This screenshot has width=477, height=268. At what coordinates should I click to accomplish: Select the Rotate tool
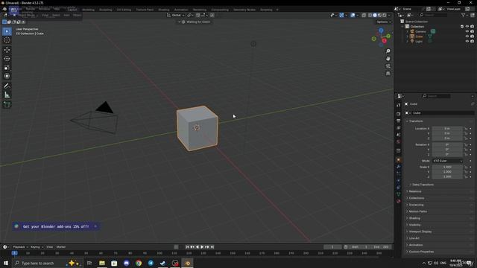click(7, 59)
